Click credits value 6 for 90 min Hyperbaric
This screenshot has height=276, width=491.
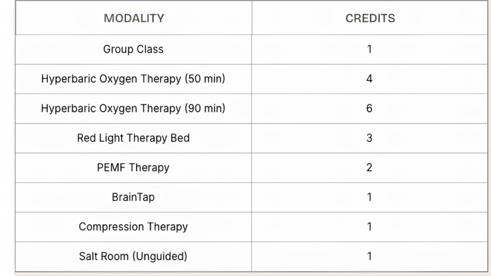[370, 109]
